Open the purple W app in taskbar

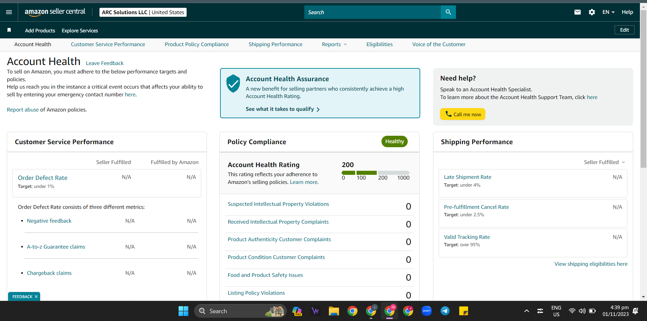[315, 311]
